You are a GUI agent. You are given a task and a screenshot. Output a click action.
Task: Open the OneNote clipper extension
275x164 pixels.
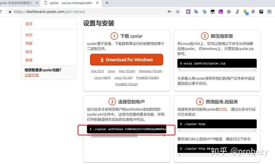pos(188,11)
